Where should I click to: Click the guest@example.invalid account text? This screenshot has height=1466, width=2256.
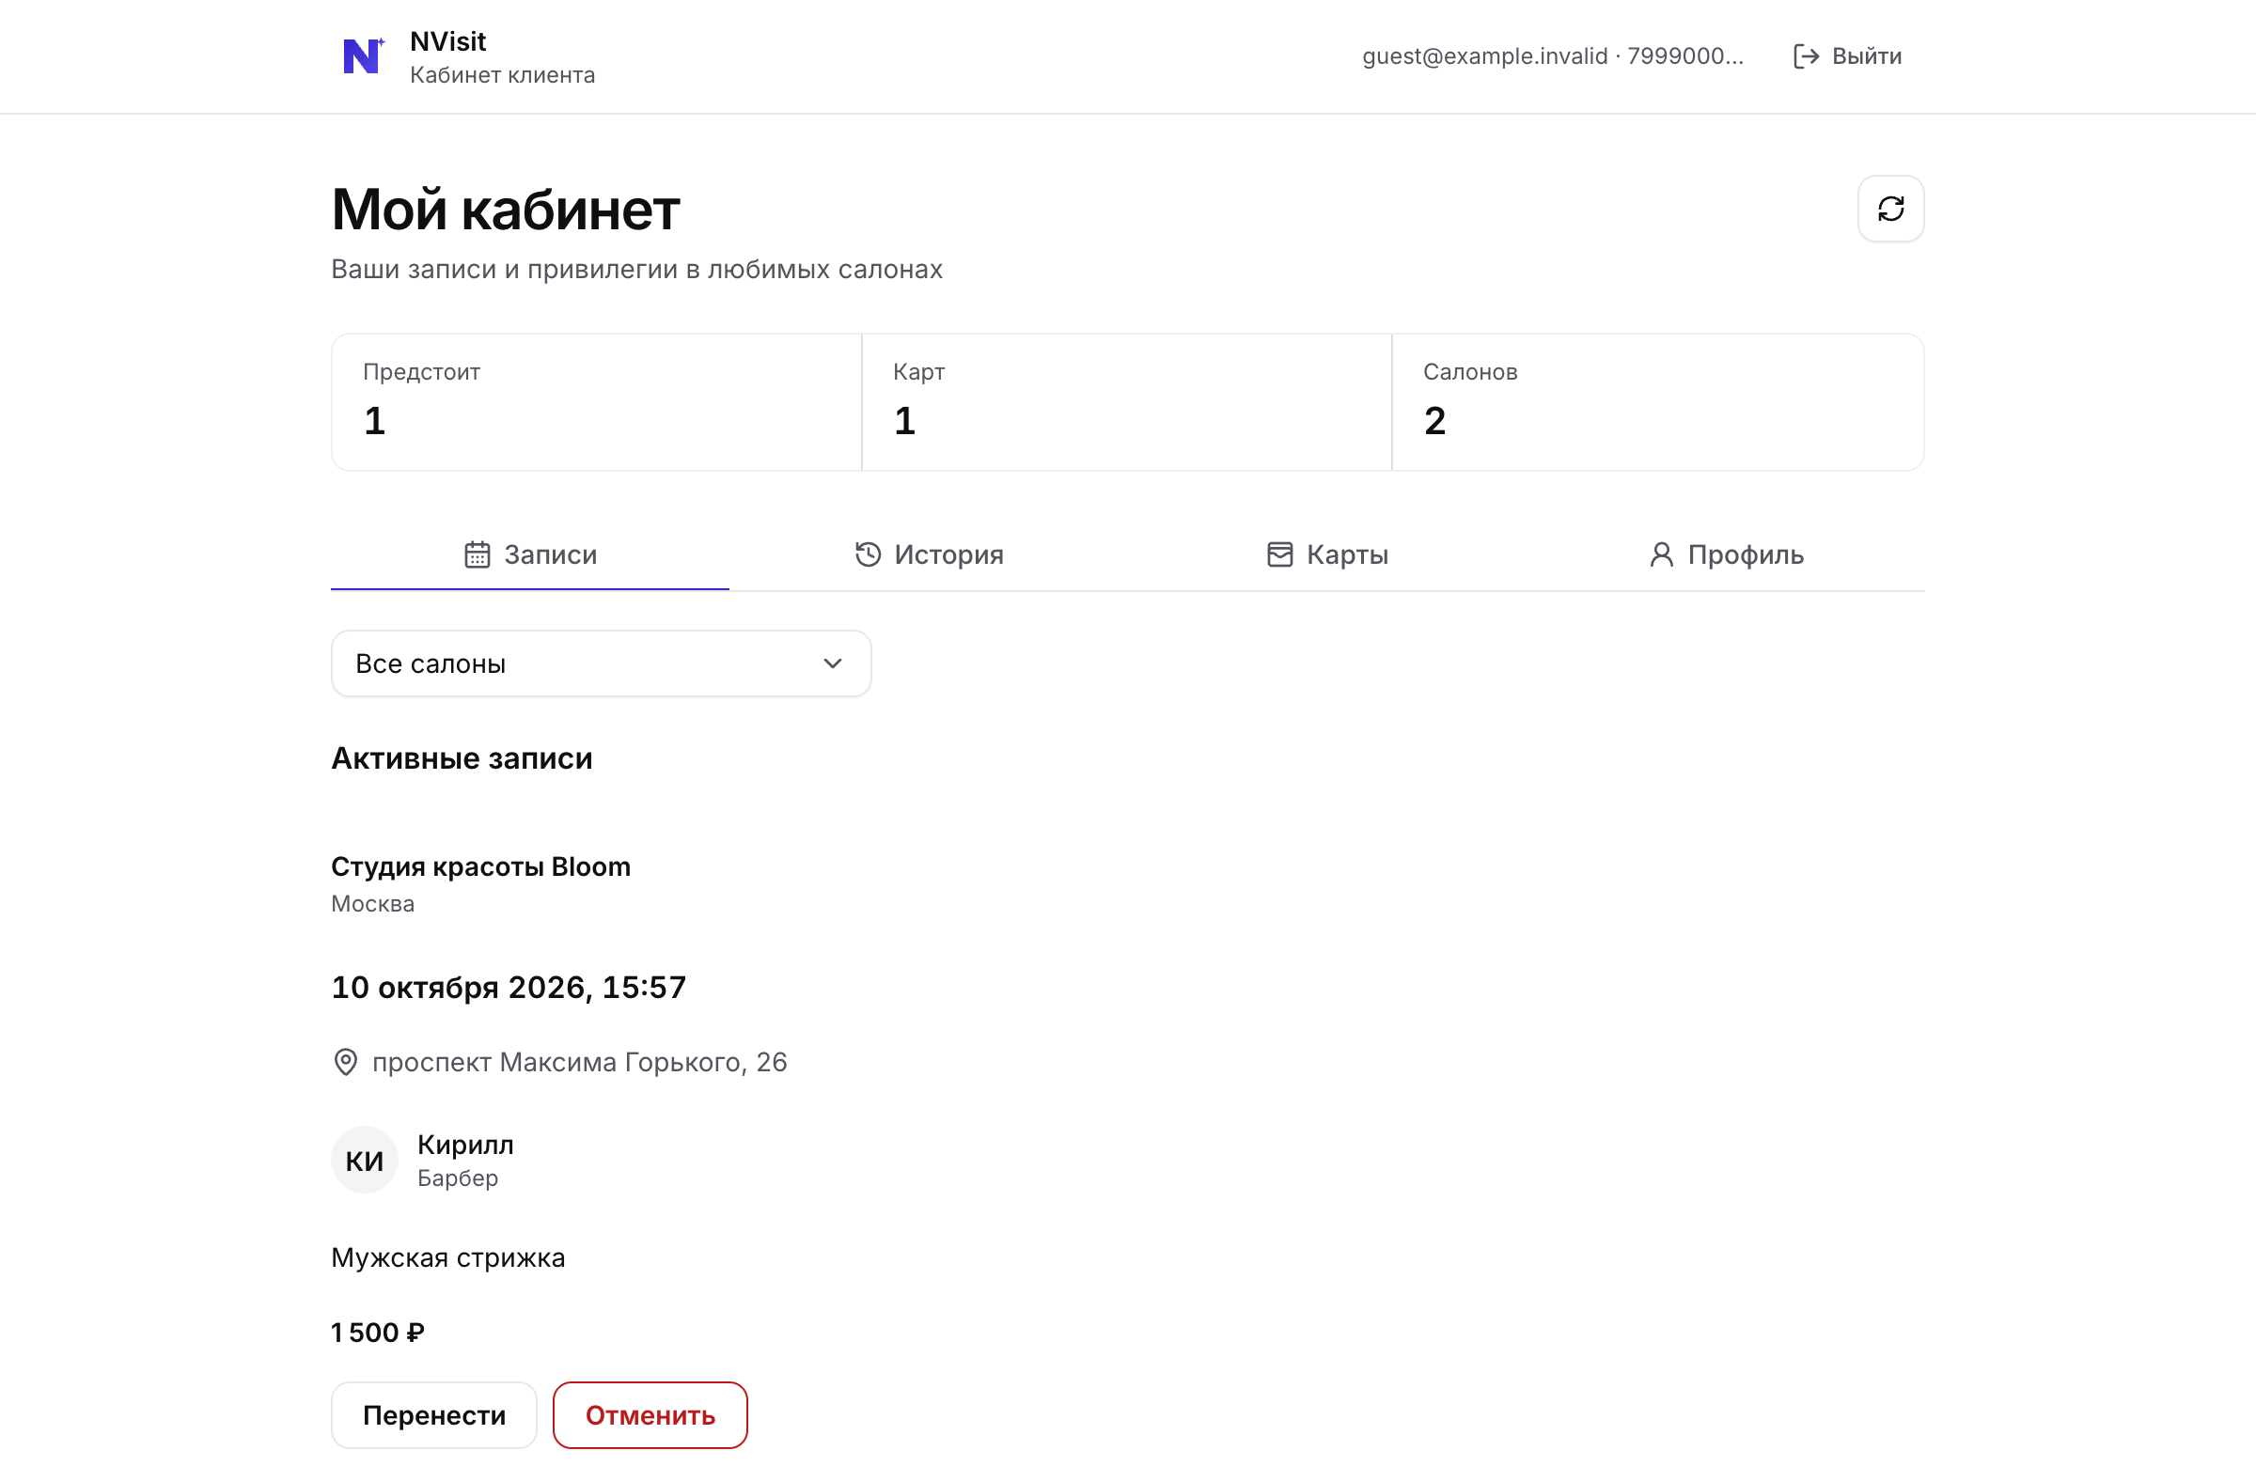pos(1553,55)
